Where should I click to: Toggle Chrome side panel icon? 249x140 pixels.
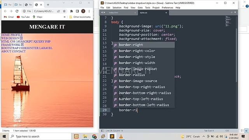click(x=77, y=11)
